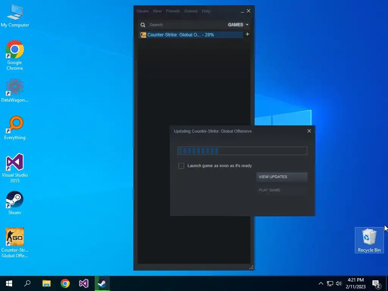Select the Recycle Bin desktop icon
Screen dimensions: 388x291
pos(369,240)
